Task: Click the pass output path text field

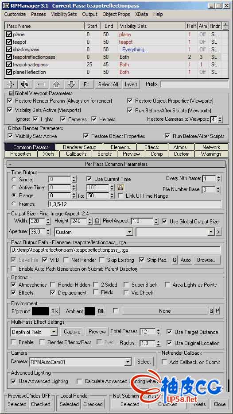Action: [116, 250]
